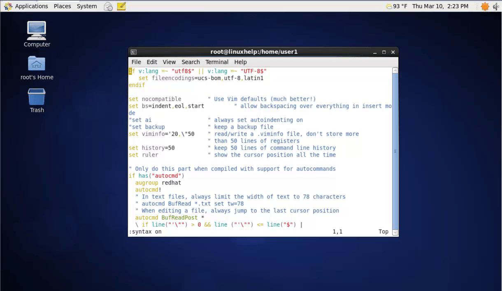The height and width of the screenshot is (291, 502).
Task: Open the terminal Edit menu
Action: coord(152,62)
